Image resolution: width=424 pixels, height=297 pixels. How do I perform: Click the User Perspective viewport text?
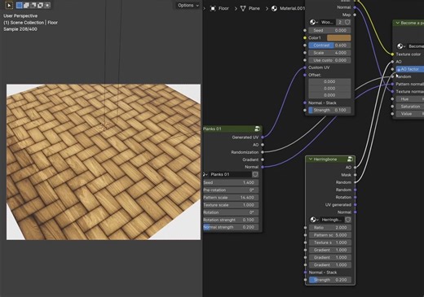coord(20,15)
